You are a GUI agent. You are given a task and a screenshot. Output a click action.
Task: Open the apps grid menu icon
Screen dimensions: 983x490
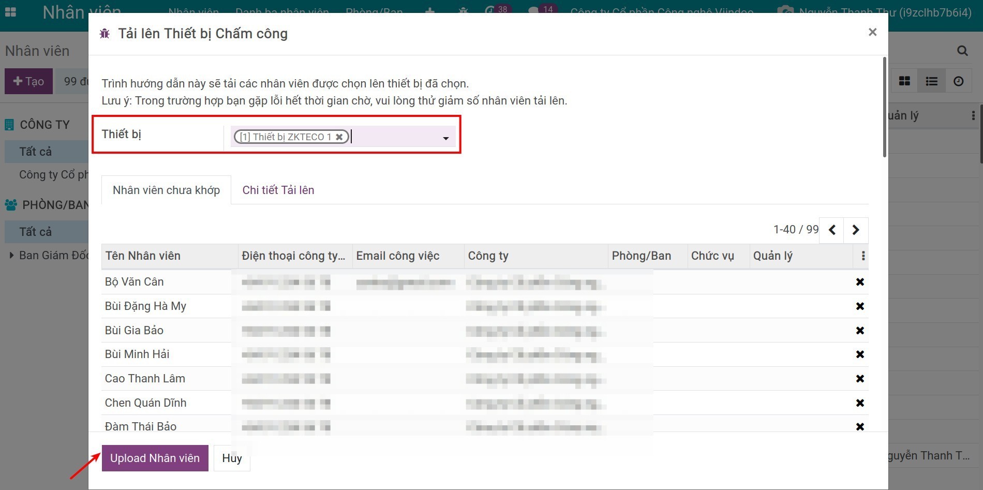pos(10,12)
